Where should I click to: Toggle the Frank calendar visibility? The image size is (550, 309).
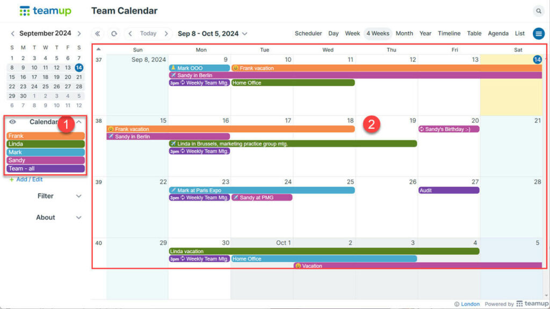tap(45, 136)
